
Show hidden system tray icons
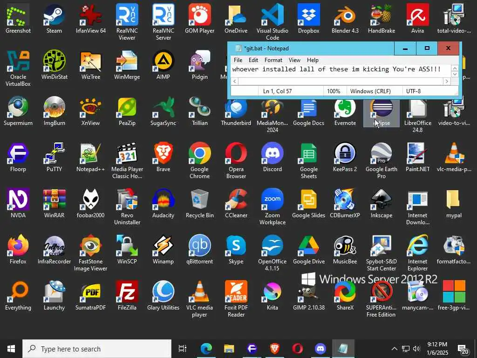(x=394, y=349)
